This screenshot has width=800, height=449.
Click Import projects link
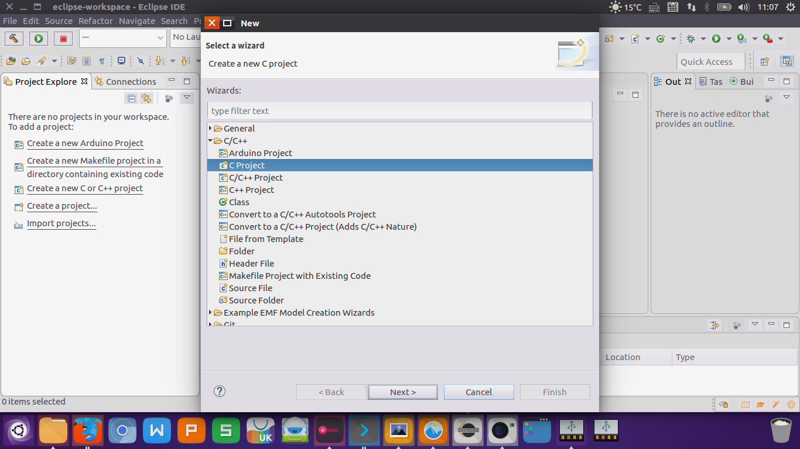[x=61, y=223]
